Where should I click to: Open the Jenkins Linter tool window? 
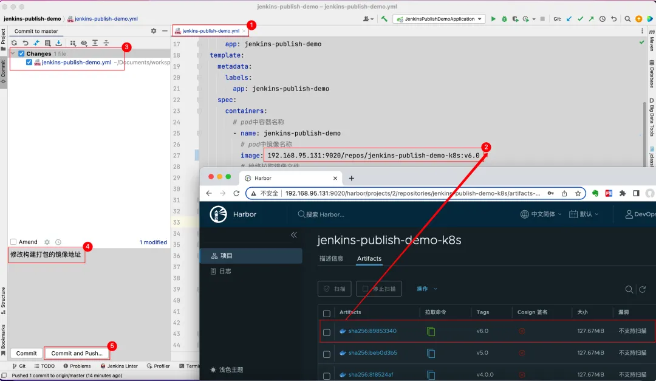(119, 366)
